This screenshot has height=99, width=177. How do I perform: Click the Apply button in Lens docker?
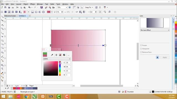(165, 57)
